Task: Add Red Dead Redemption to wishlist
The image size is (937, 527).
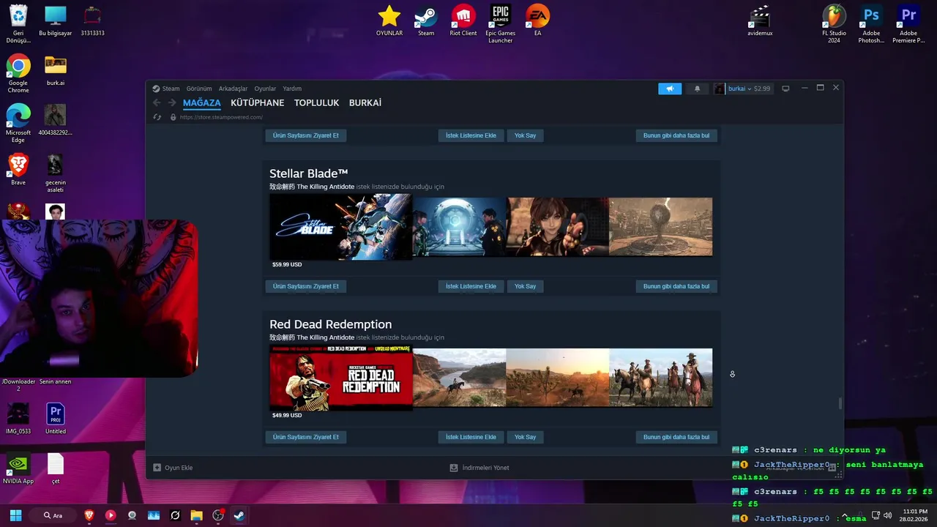Action: (471, 437)
